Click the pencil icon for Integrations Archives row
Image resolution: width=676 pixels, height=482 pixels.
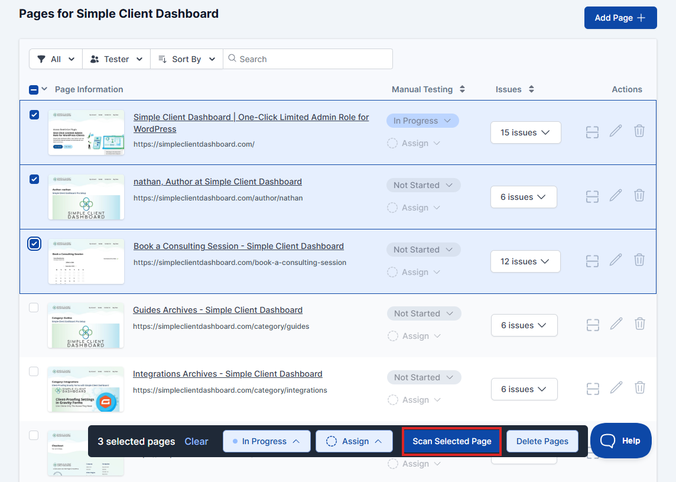tap(616, 387)
